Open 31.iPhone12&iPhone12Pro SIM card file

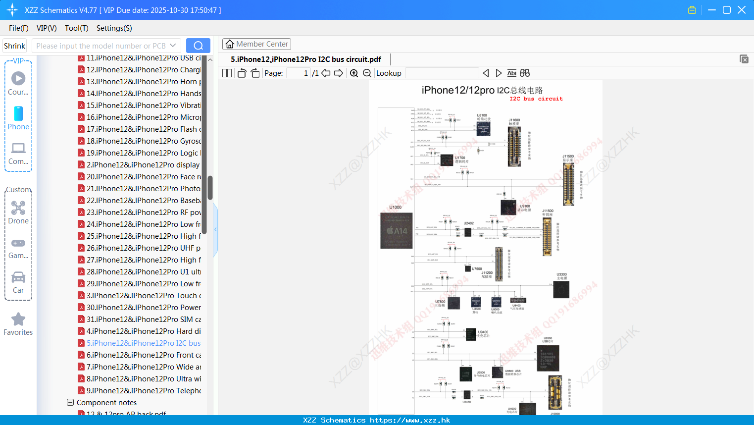pos(140,319)
